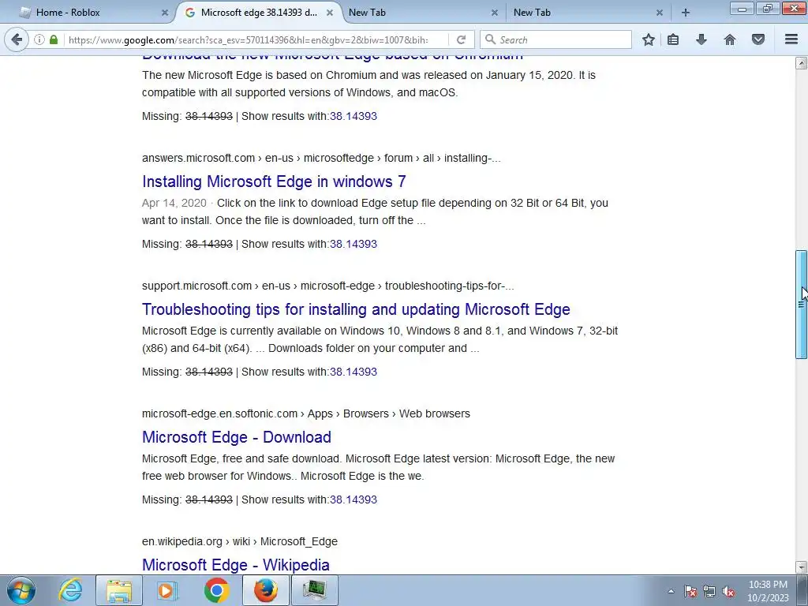Go back with the Firefox back arrow
The width and height of the screenshot is (808, 606).
click(x=17, y=39)
